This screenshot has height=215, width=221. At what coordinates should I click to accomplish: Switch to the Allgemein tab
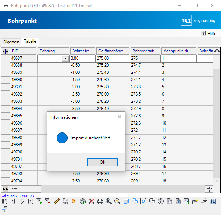[11, 42]
